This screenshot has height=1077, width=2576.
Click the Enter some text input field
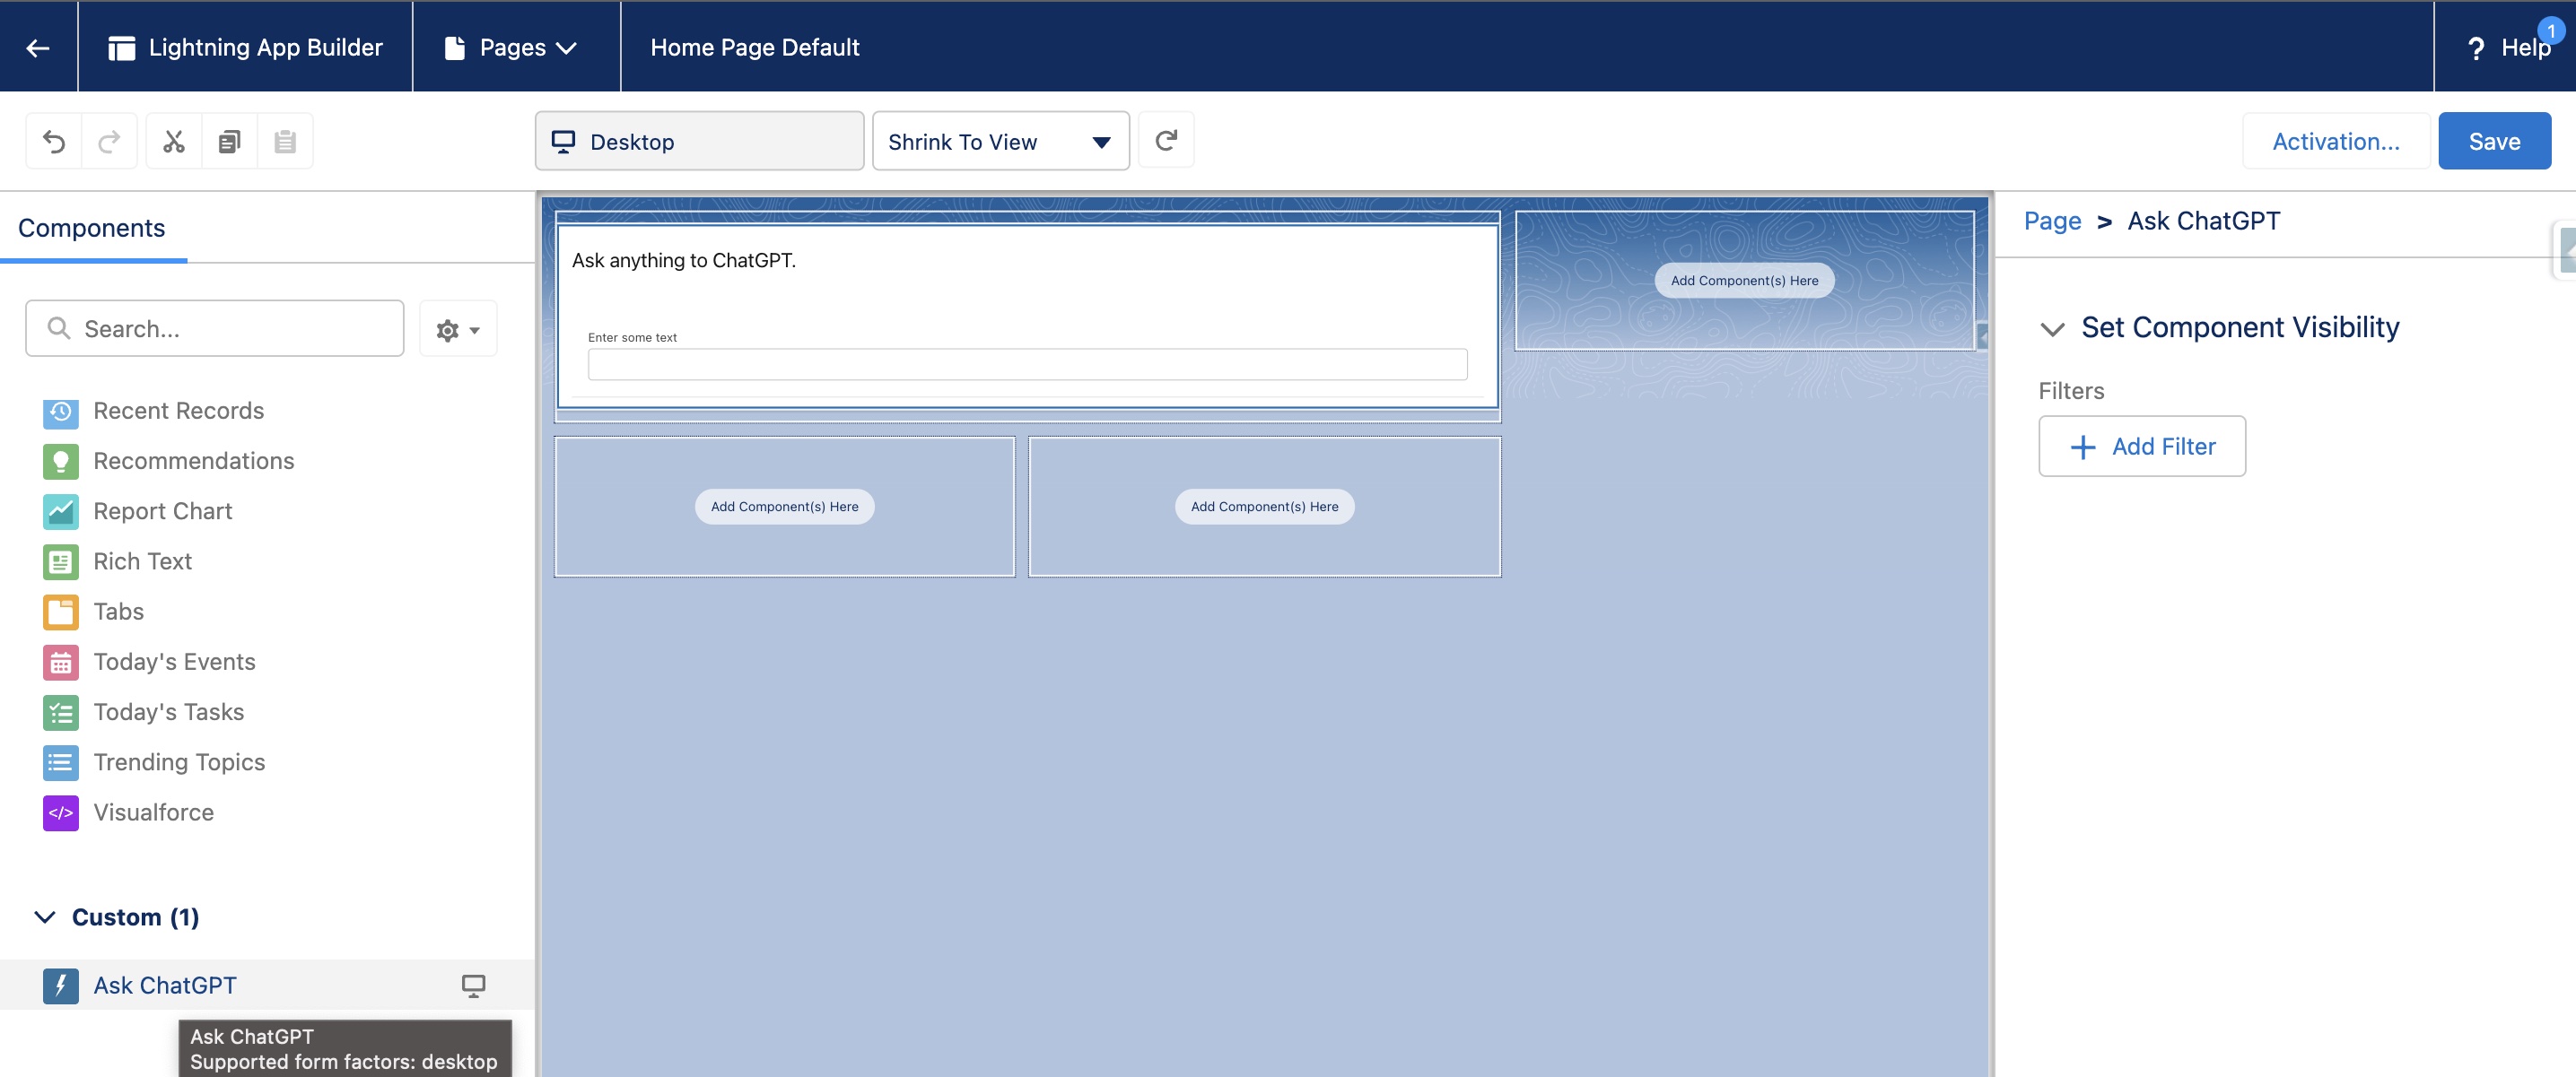tap(1027, 364)
